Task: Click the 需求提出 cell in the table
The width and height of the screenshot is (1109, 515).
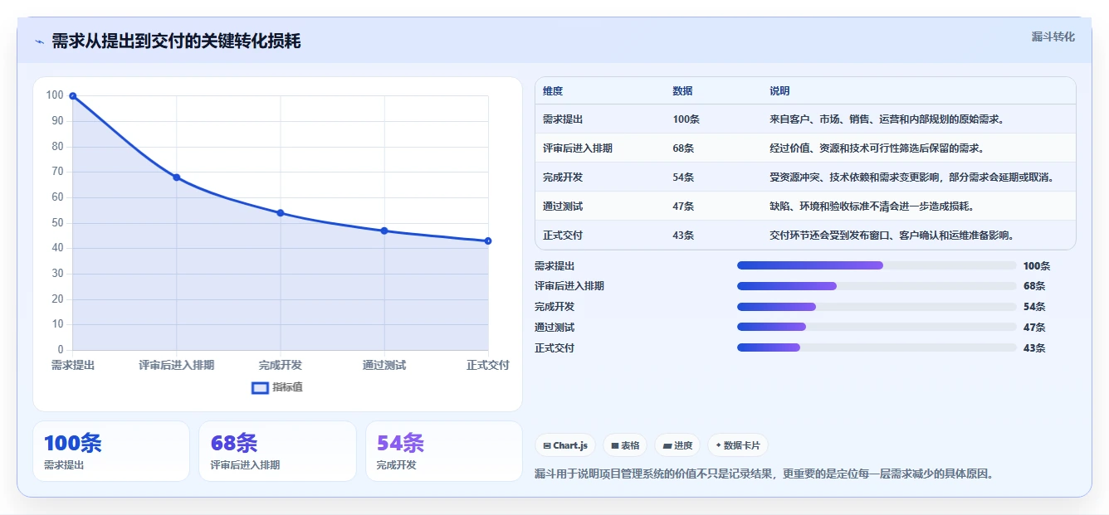Action: click(x=563, y=119)
